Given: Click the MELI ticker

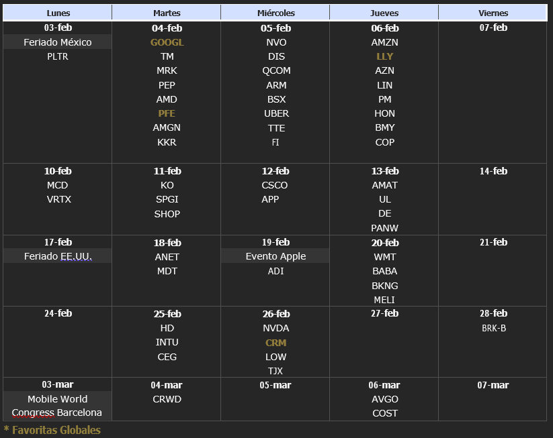Looking at the screenshot, I should tap(384, 300).
